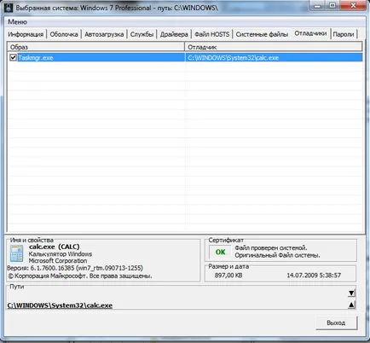Viewport: 370px width, 343px height.
Task: Switch to the Пароли tab
Action: (344, 34)
